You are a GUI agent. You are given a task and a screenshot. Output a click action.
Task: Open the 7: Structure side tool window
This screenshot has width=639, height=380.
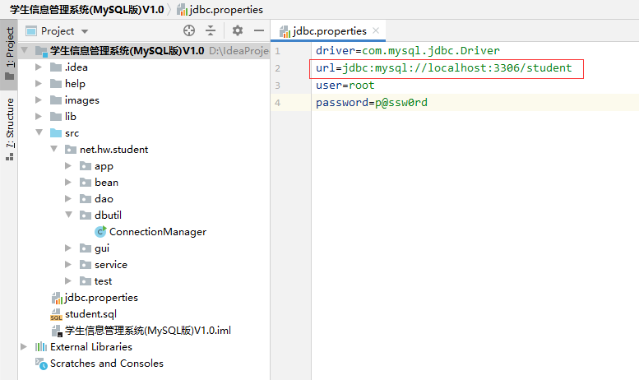pyautogui.click(x=9, y=129)
